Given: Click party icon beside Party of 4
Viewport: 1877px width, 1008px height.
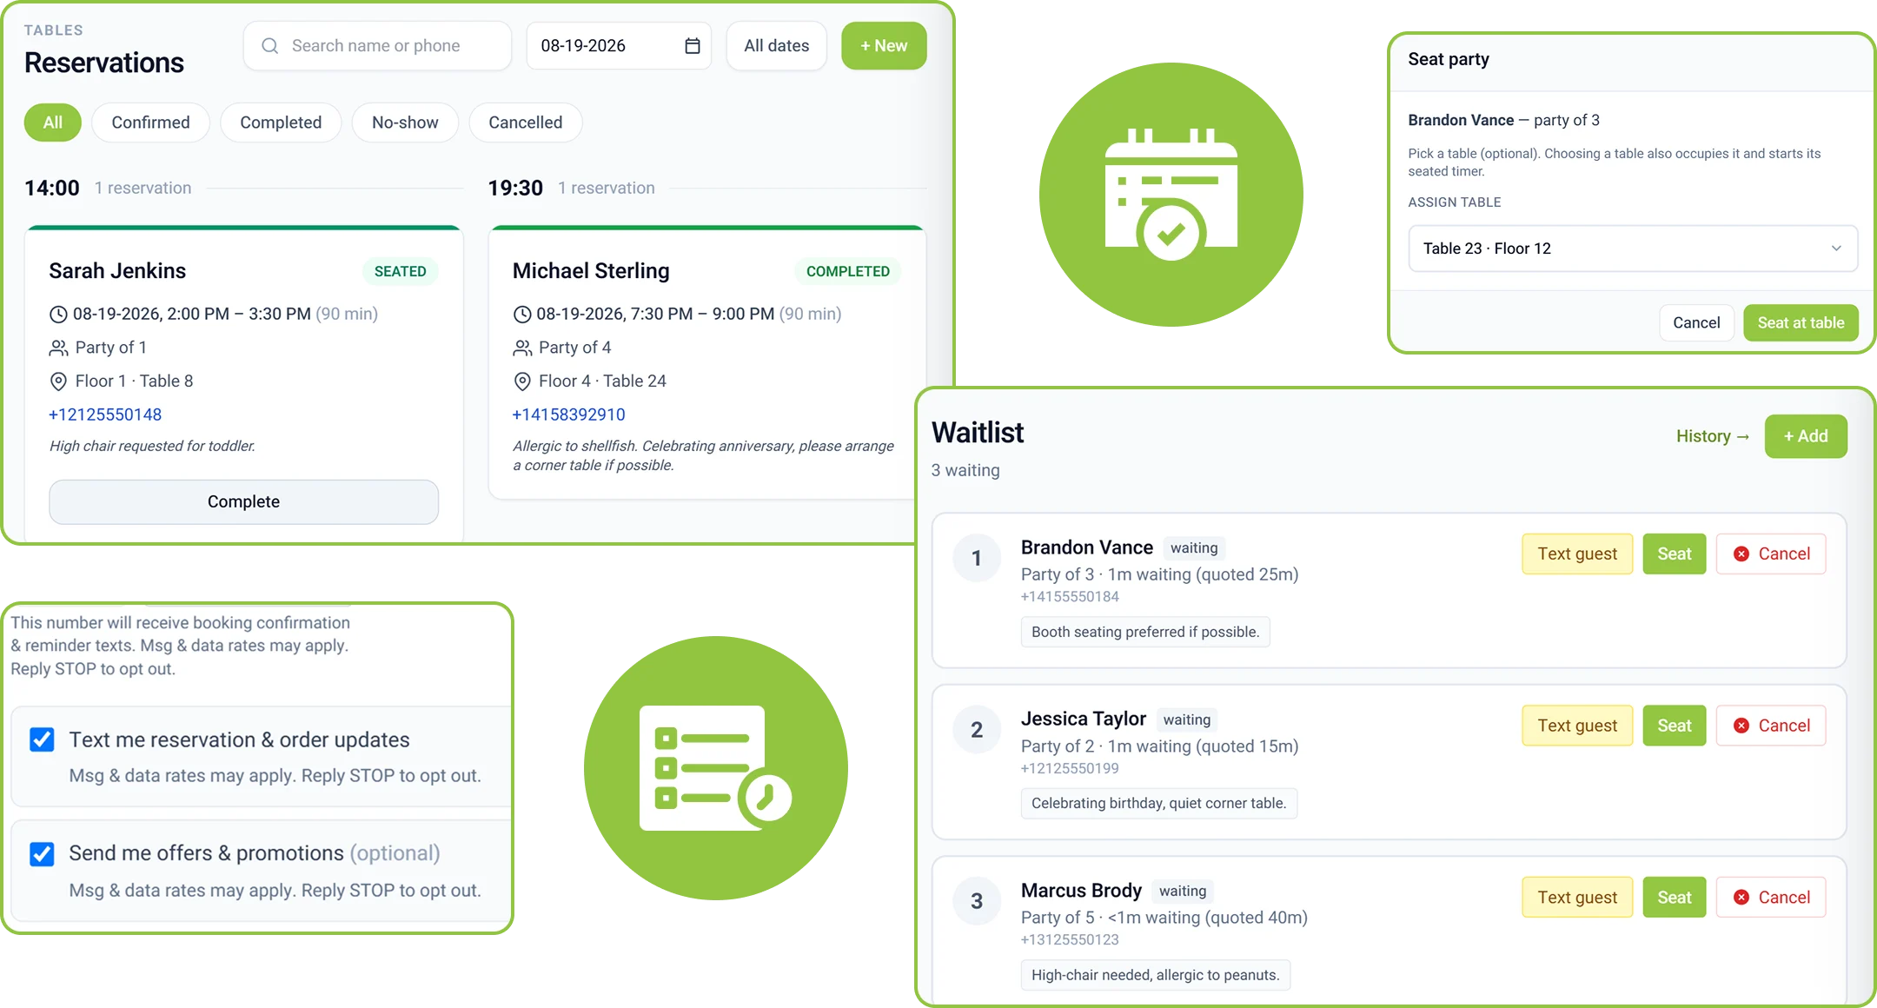Looking at the screenshot, I should click(522, 348).
